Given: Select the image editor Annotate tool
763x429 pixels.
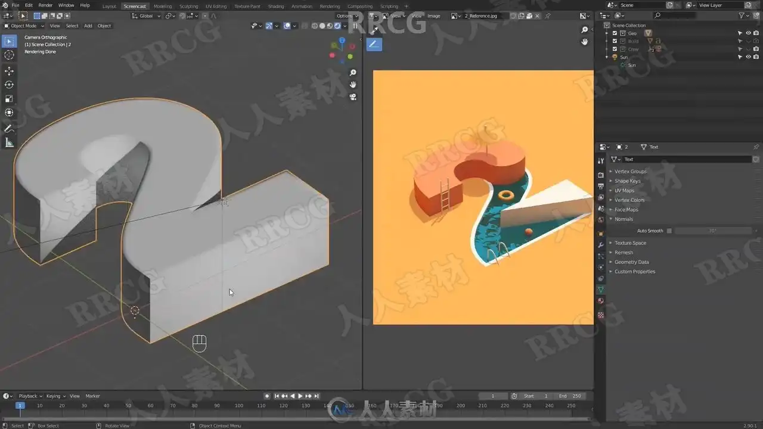Looking at the screenshot, I should coord(374,44).
